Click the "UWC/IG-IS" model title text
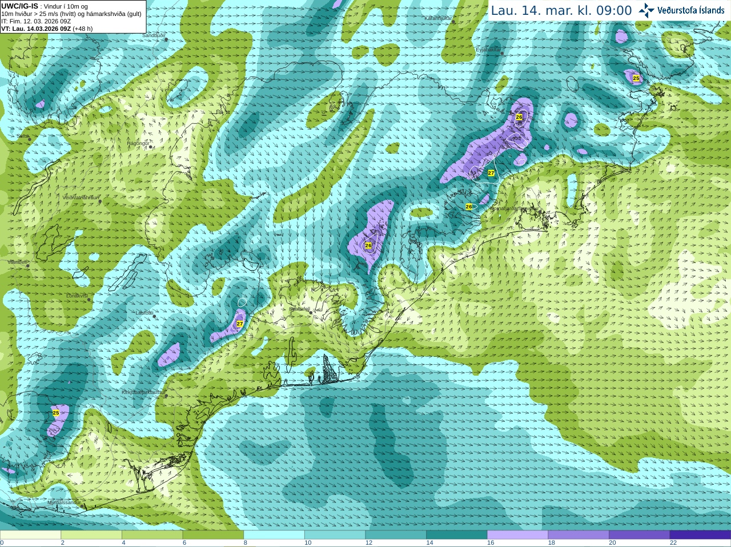This screenshot has width=731, height=547. [20, 6]
